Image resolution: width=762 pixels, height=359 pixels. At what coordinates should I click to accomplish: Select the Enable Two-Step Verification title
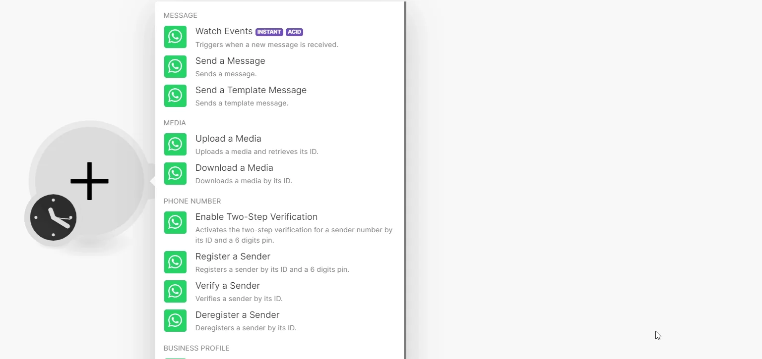(256, 217)
